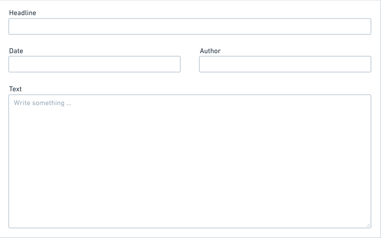
Task: Click the placeholder hint in the Text area
Action: click(x=42, y=103)
